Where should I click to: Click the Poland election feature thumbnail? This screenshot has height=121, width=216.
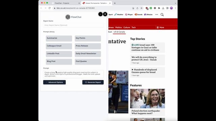click(x=147, y=98)
